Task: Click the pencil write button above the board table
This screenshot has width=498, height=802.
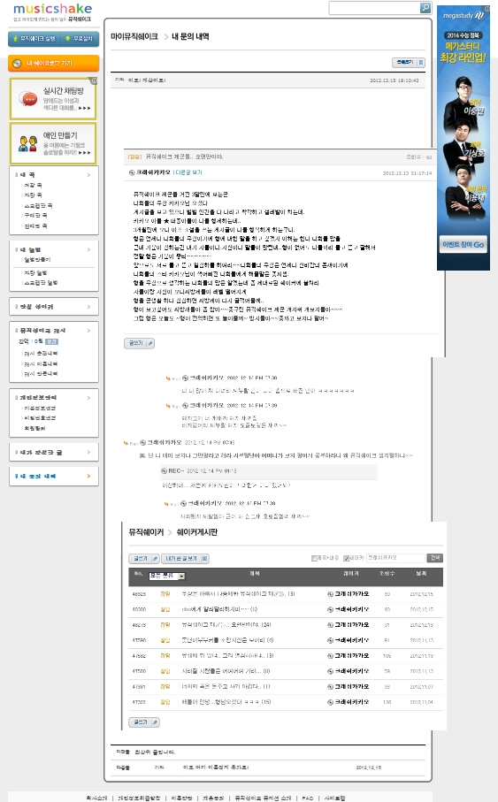Action: 143,559
